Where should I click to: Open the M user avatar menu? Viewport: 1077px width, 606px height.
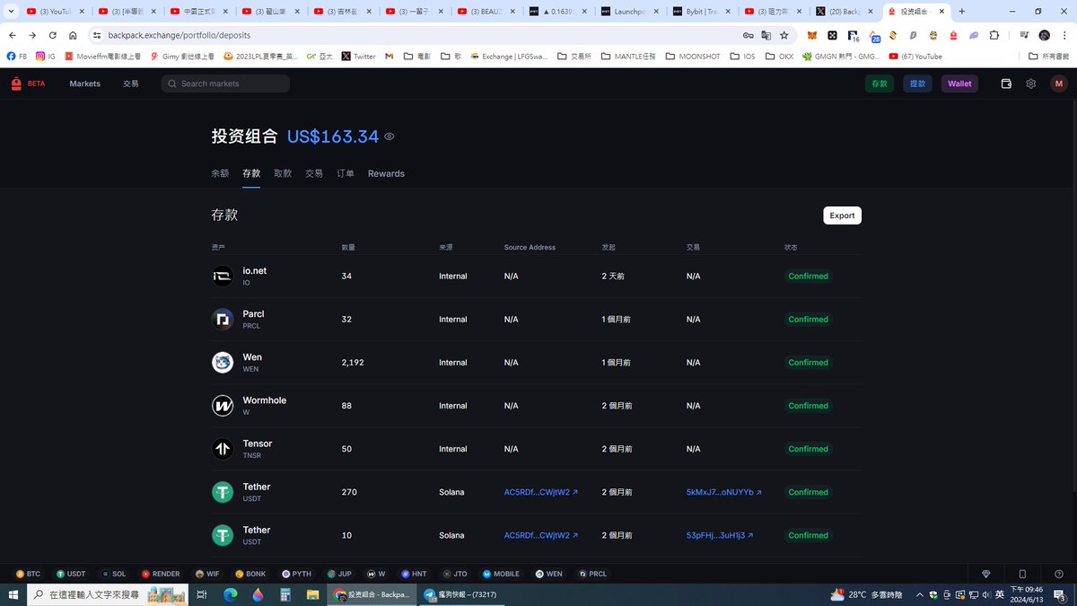point(1059,83)
